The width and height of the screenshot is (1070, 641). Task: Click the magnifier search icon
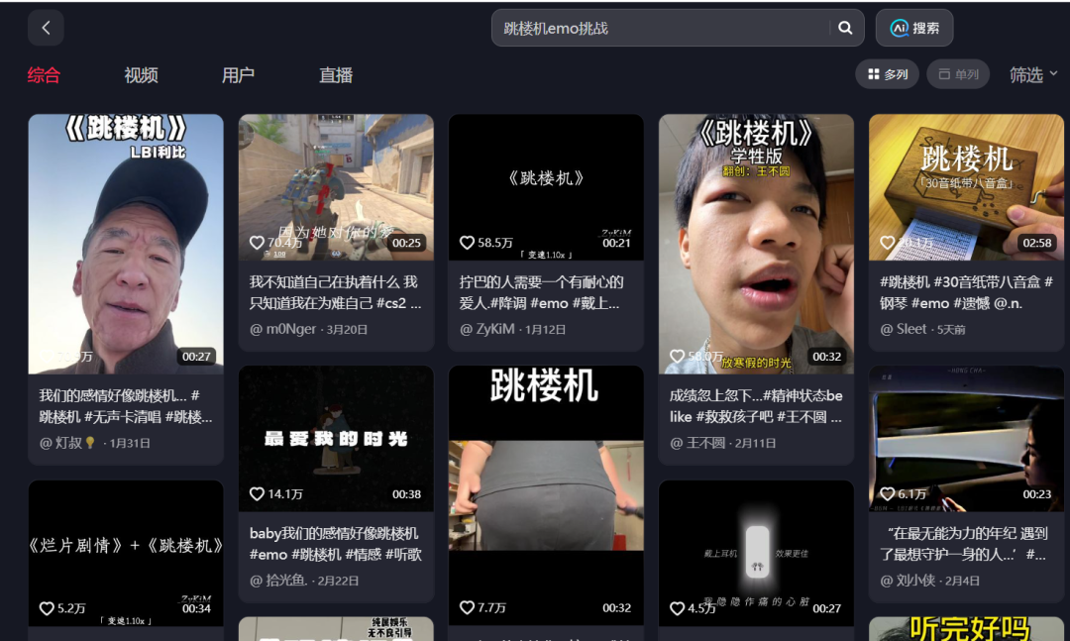pos(845,28)
